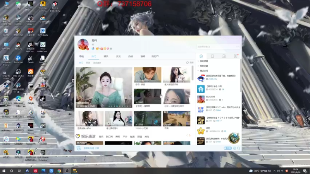310x174 pixels.
Task: Open the 闪亮 star channel in recent list
Action: pyautogui.click(x=219, y=130)
